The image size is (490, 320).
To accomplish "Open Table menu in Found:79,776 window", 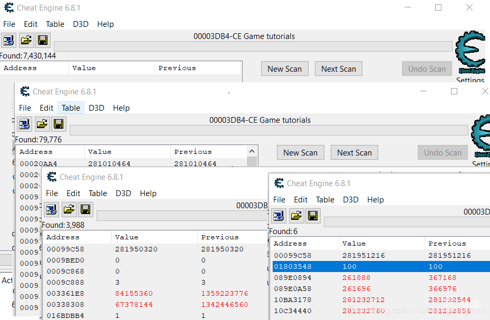I will (71, 108).
